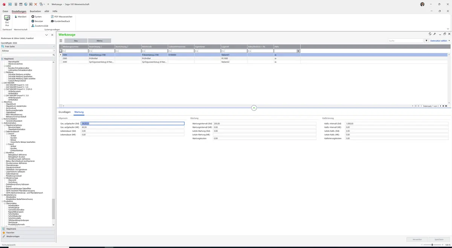452x248 pixels.
Task: Click the Wartungskosten field
Action: (264, 138)
